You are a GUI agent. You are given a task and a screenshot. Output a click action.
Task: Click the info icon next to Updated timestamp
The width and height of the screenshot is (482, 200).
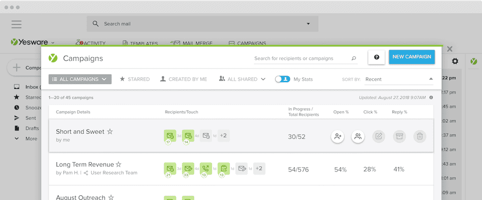(431, 97)
